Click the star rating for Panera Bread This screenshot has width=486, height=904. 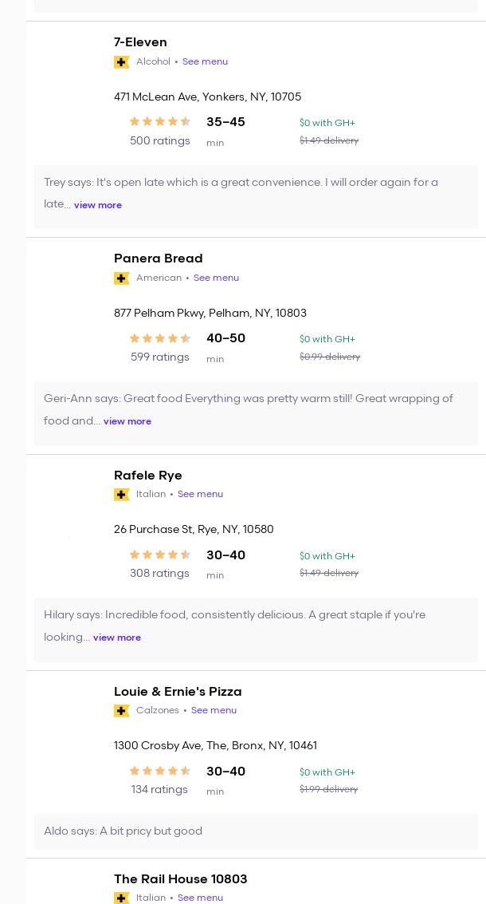tap(160, 338)
